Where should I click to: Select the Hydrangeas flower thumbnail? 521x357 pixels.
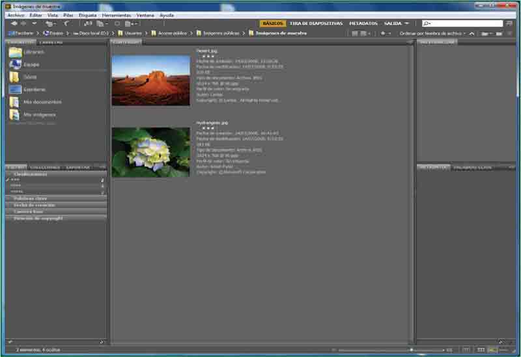click(x=150, y=152)
